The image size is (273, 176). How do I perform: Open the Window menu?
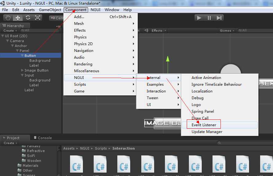(112, 10)
